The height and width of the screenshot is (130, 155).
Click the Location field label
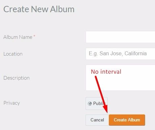pyautogui.click(x=13, y=54)
